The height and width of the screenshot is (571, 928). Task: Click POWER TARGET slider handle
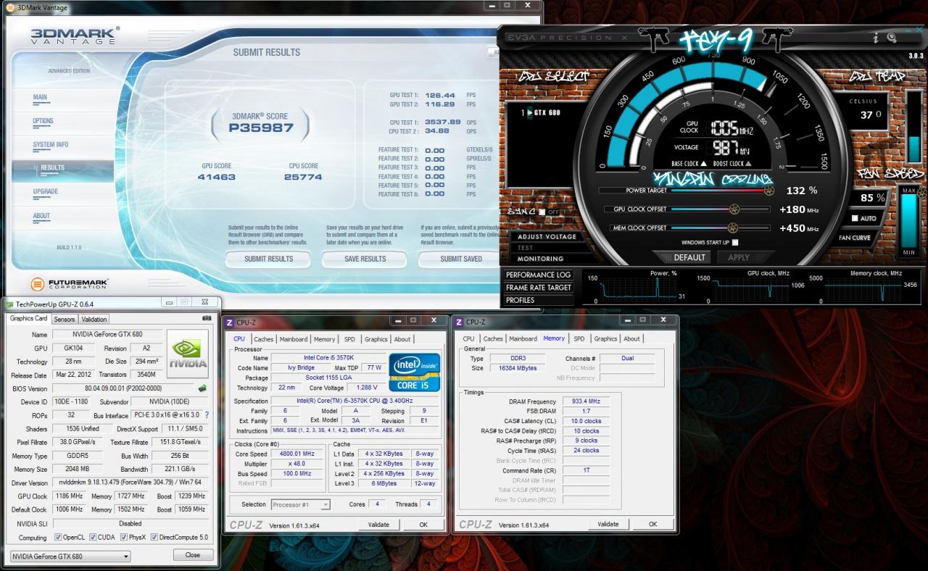(x=769, y=191)
